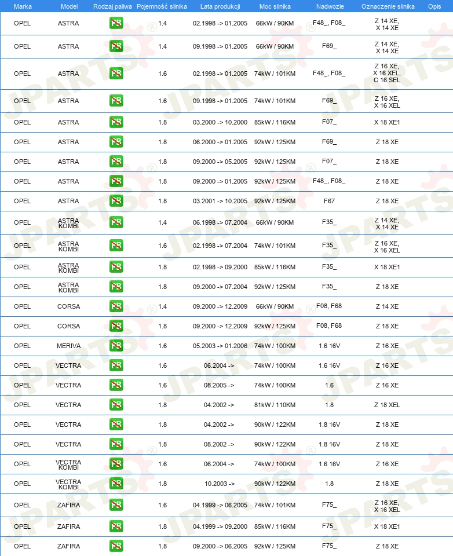Viewport: 453px width, 556px height.
Task: Select the MERIVA model cell
Action: coord(68,346)
